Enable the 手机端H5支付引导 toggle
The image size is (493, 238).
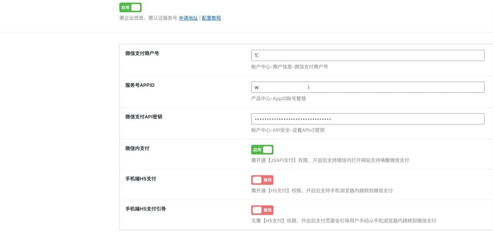262,210
